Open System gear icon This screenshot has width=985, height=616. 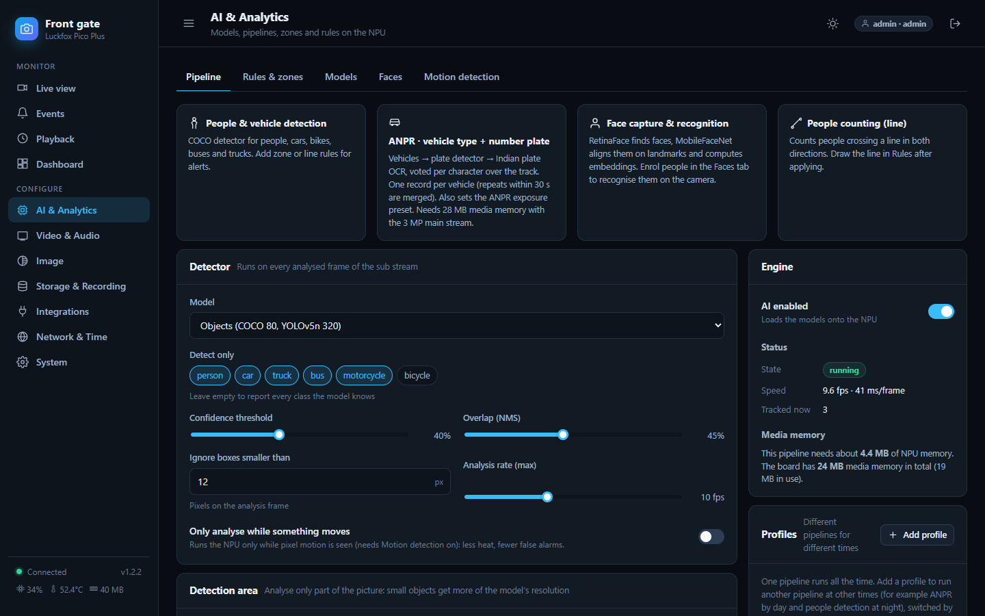23,362
